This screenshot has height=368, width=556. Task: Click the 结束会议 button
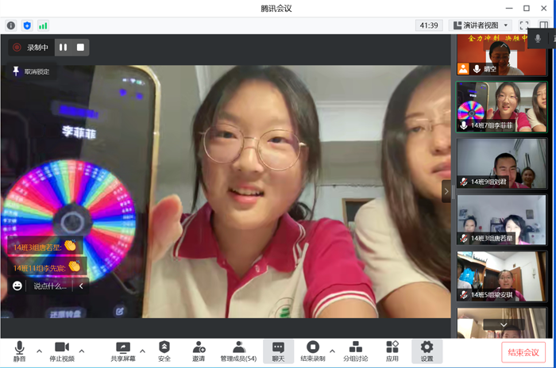point(523,352)
